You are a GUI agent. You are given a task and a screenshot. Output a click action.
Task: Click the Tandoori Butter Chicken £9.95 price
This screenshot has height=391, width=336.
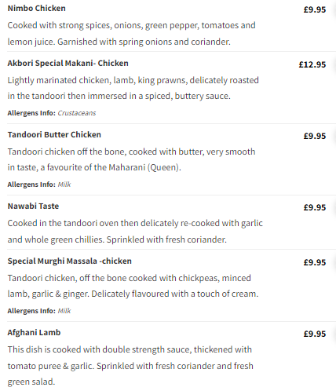[315, 136]
